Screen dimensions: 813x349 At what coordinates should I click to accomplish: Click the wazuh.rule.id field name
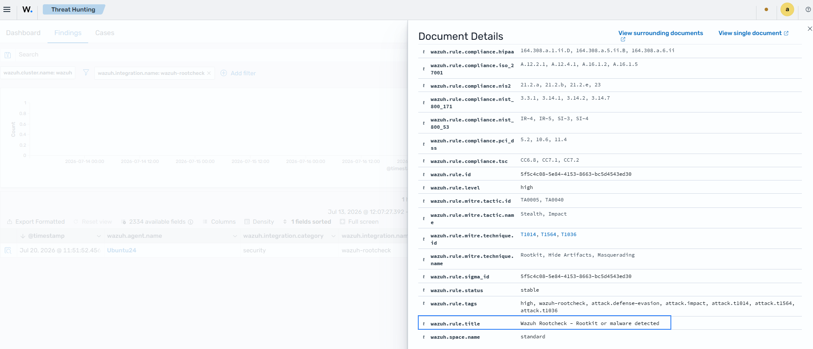pyautogui.click(x=451, y=174)
